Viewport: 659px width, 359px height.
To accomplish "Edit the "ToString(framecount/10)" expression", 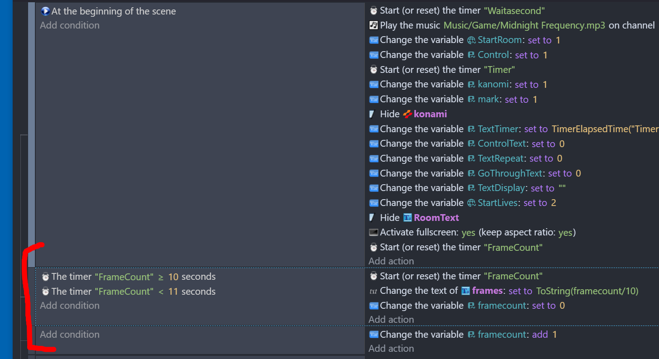I will 587,291.
